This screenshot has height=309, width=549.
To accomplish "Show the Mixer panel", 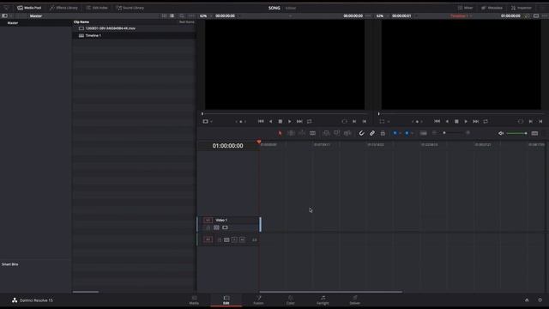I will (465, 8).
